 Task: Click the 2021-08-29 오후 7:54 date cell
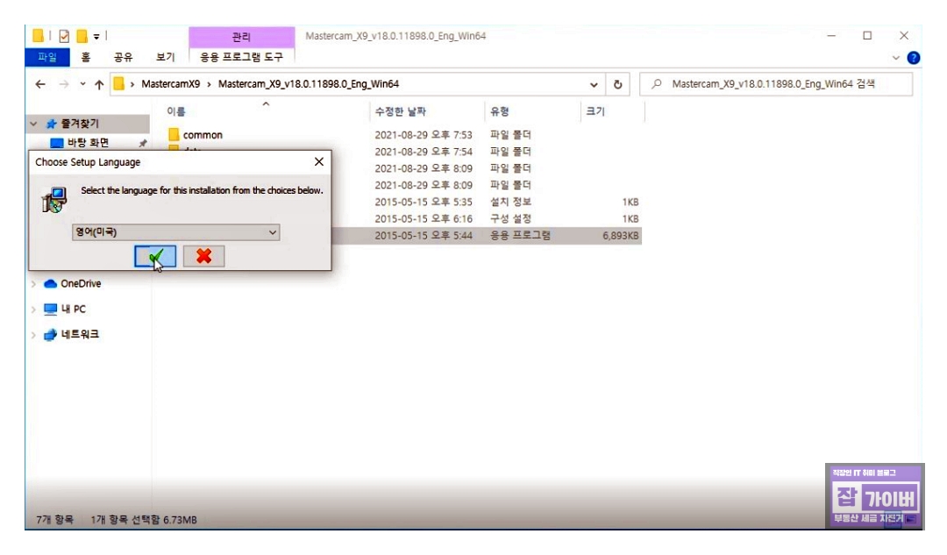pos(423,152)
